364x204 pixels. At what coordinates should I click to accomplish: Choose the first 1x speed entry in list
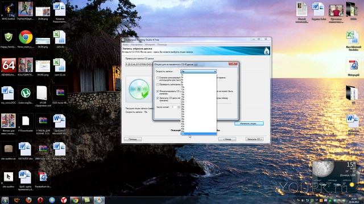198,75
